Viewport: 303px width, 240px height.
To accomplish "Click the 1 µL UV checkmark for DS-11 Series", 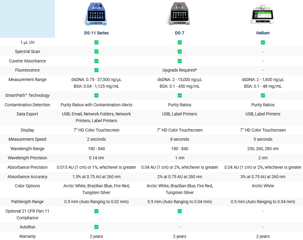I will point(96,42).
